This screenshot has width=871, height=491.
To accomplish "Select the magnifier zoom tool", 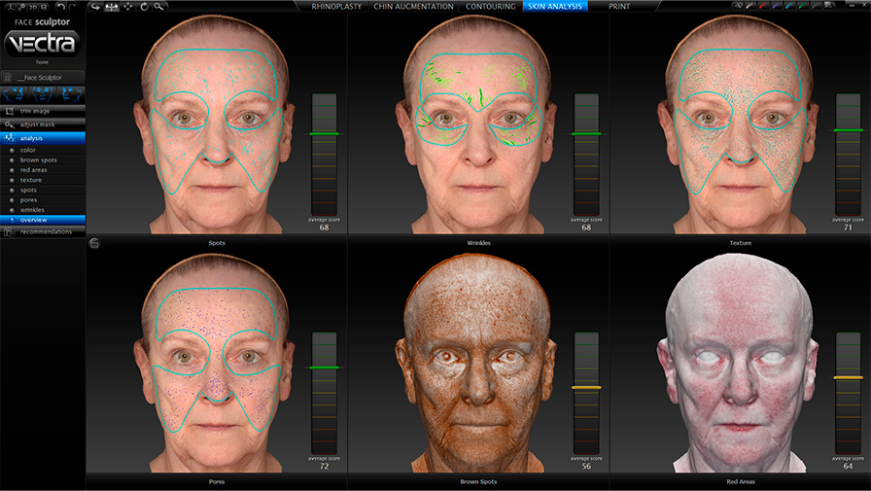I will pyautogui.click(x=160, y=7).
